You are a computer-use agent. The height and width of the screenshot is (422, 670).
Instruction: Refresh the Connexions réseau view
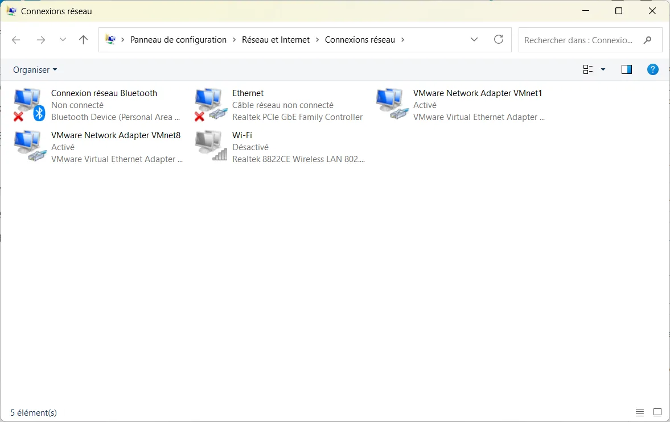coord(499,40)
